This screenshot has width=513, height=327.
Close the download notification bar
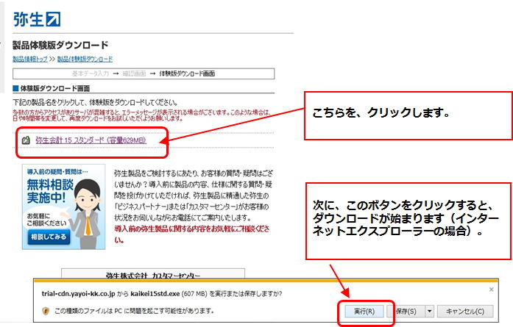tap(491, 290)
